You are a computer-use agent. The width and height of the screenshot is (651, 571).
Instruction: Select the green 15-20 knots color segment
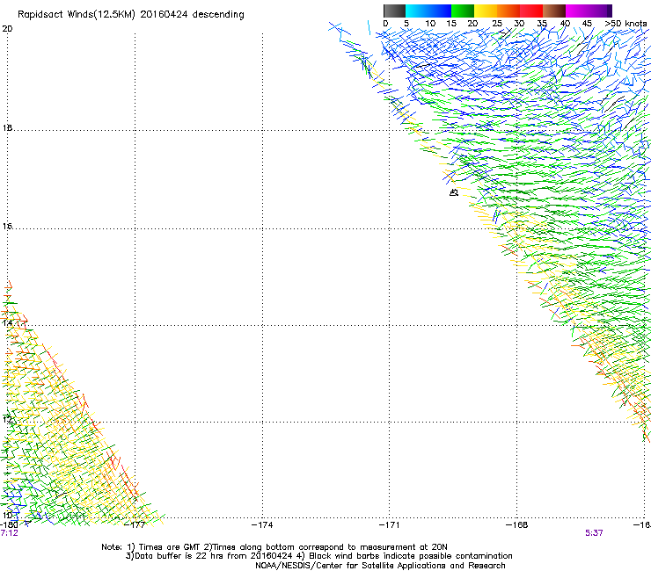463,11
